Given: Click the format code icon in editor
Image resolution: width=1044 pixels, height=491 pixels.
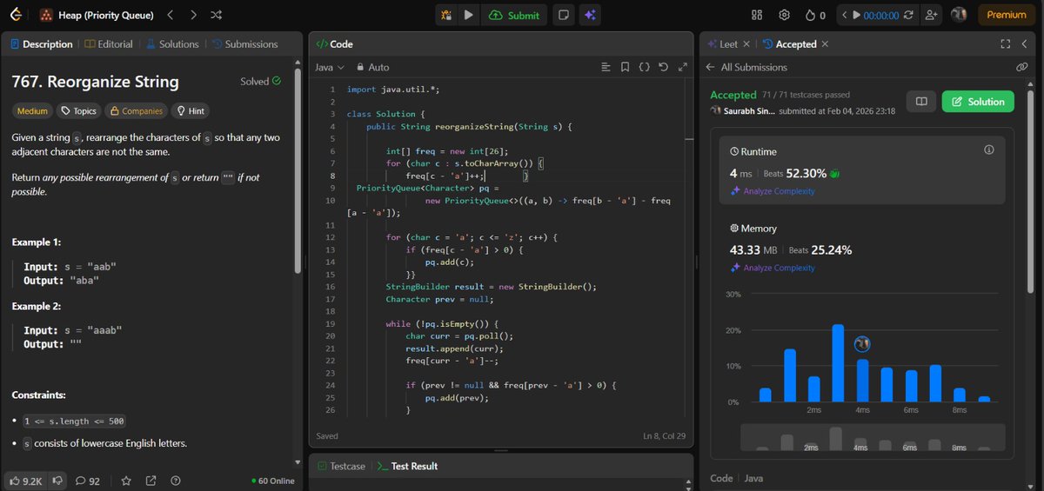Looking at the screenshot, I should (606, 67).
